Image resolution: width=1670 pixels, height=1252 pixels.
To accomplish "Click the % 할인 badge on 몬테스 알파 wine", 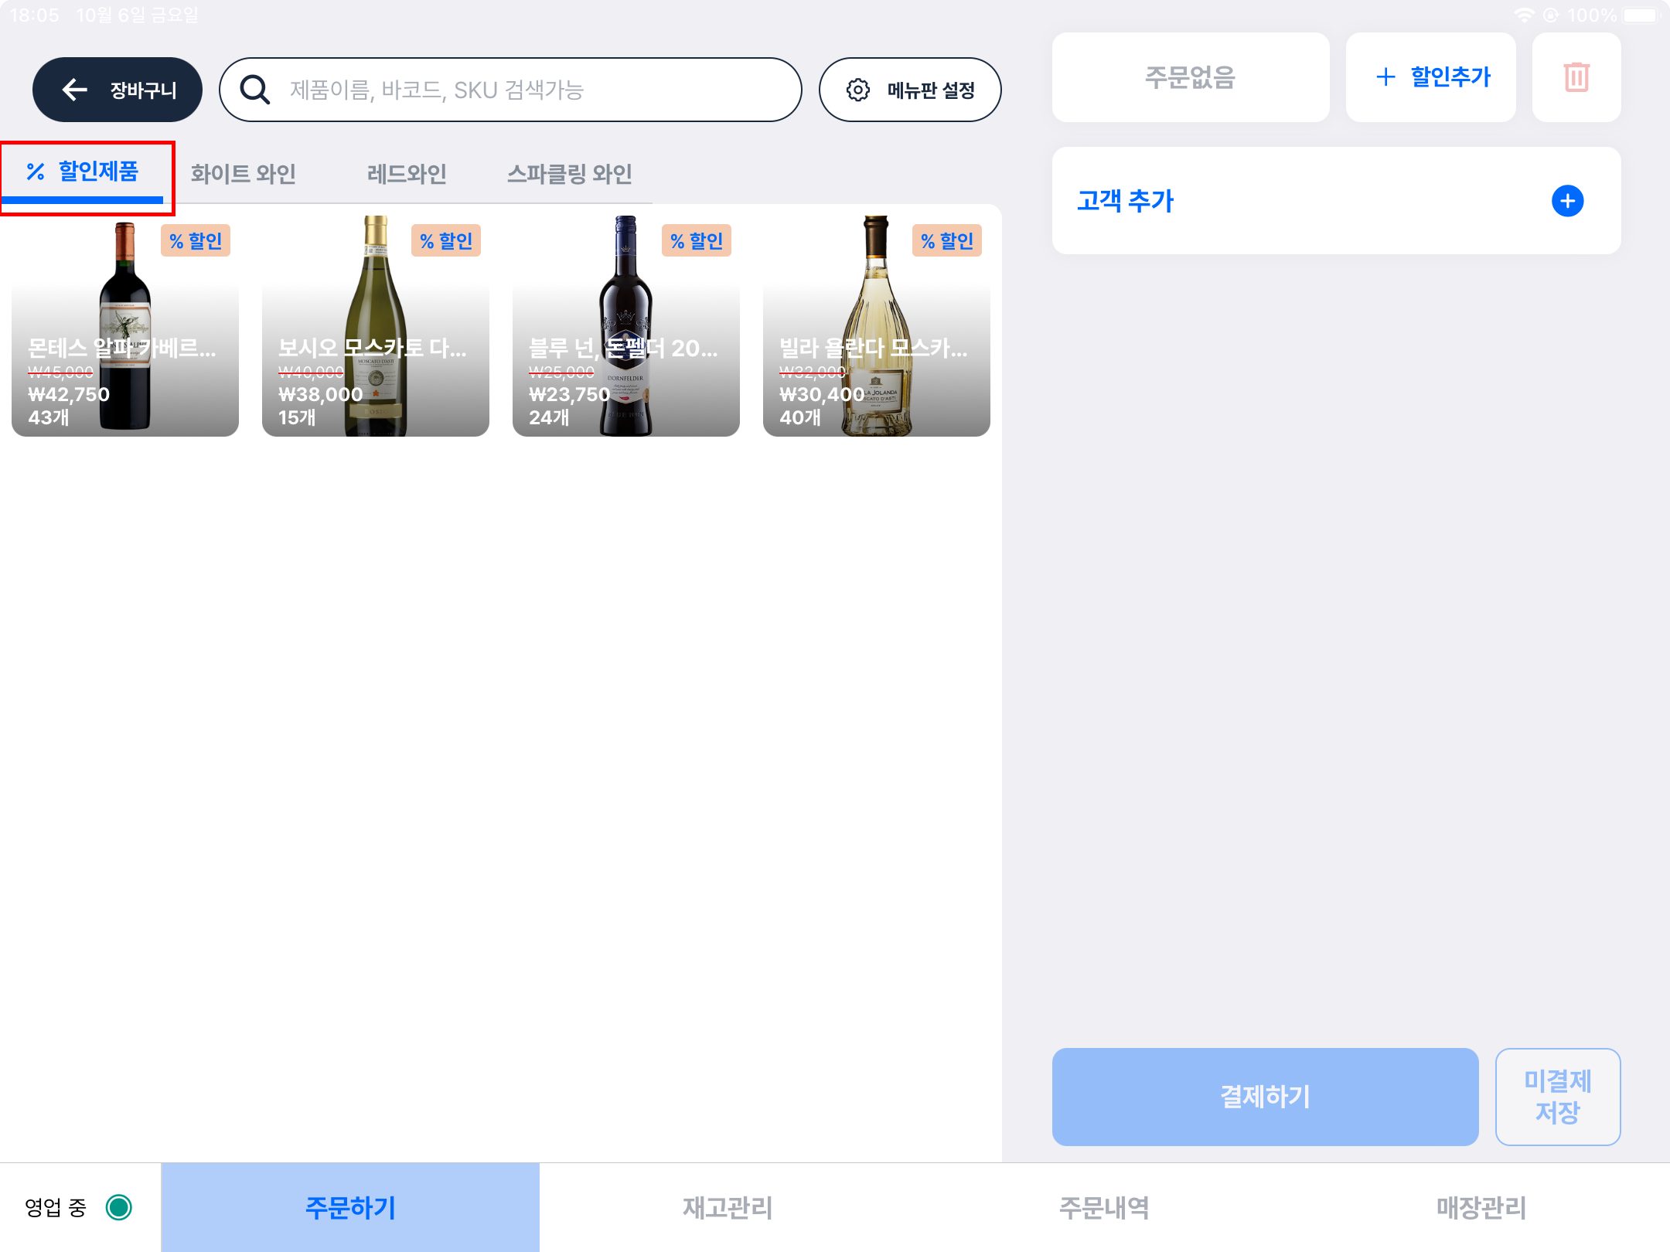I will point(196,241).
